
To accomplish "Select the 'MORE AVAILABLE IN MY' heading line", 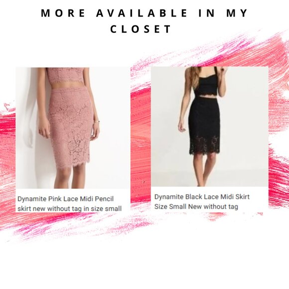I will pyautogui.click(x=144, y=13).
